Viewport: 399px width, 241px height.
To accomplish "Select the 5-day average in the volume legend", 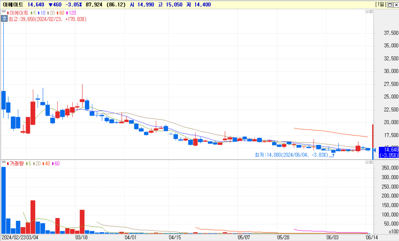I will click(x=29, y=164).
